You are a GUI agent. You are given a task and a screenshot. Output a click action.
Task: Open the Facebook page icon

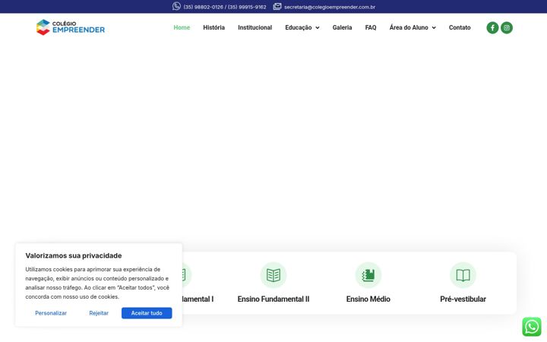(x=492, y=27)
